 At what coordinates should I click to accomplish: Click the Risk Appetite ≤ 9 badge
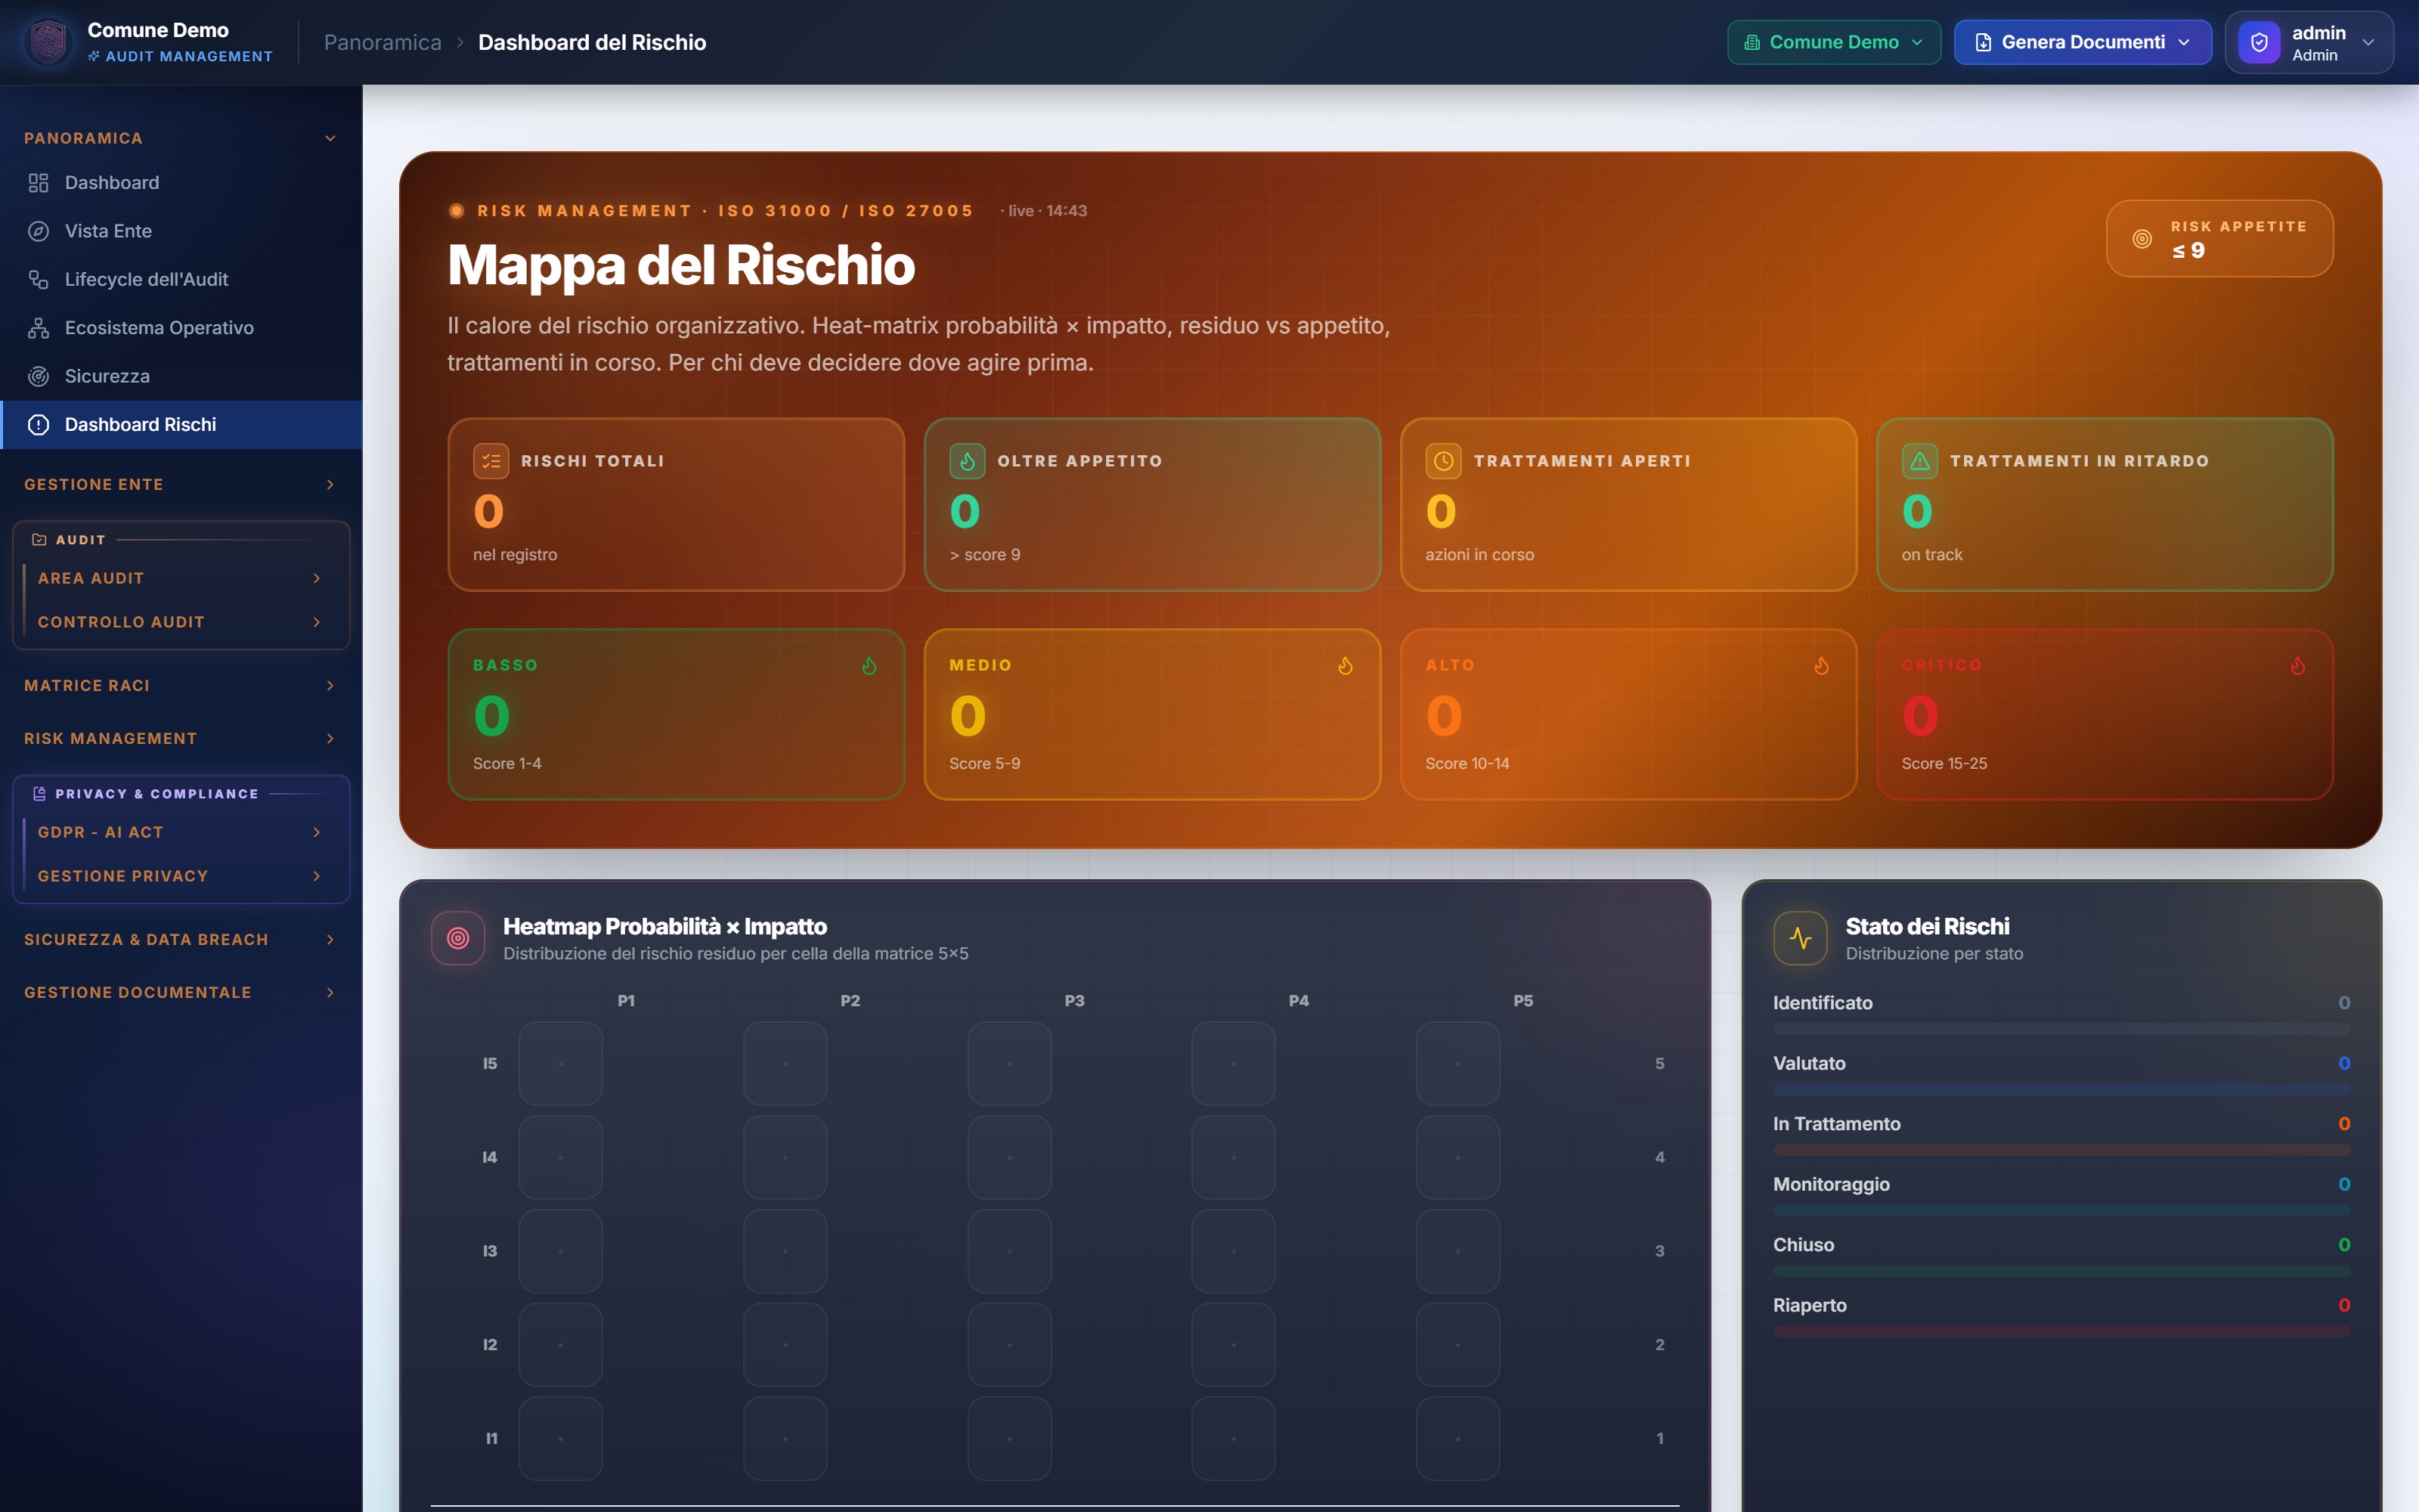2219,239
